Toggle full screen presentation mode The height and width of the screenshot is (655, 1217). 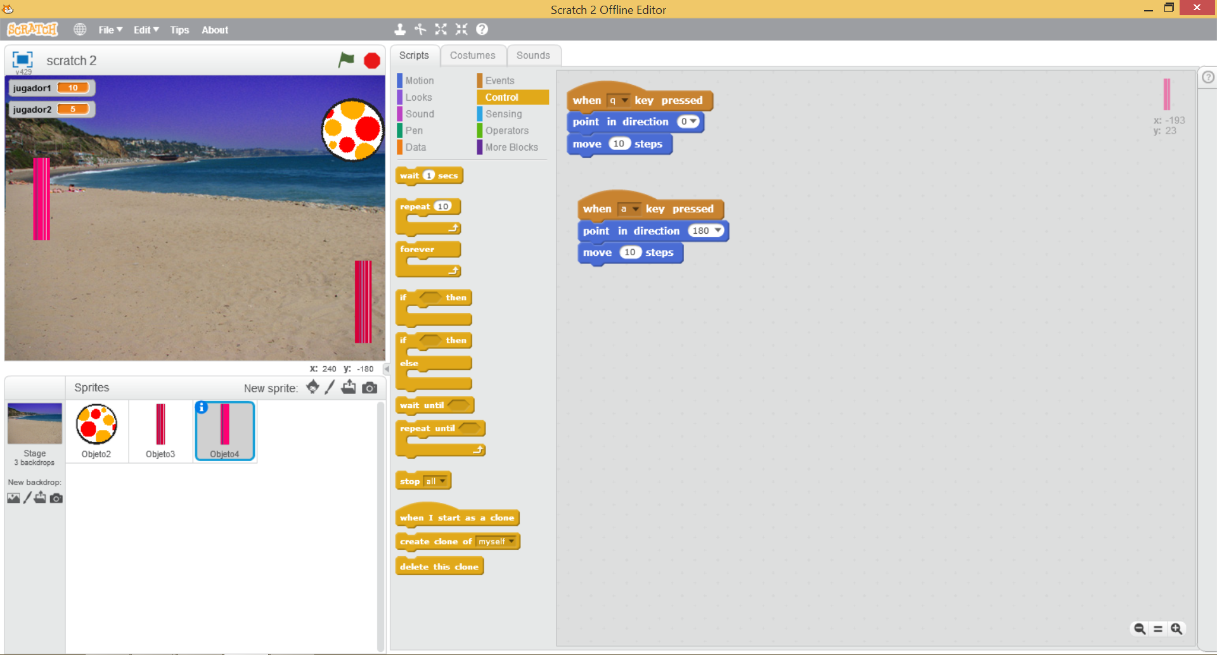point(22,60)
